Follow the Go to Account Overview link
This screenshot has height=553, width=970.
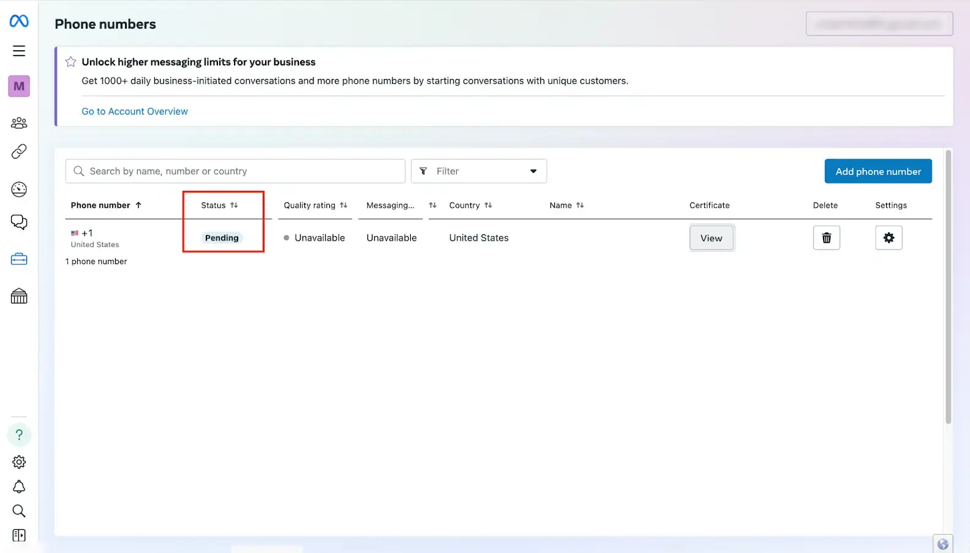(135, 111)
